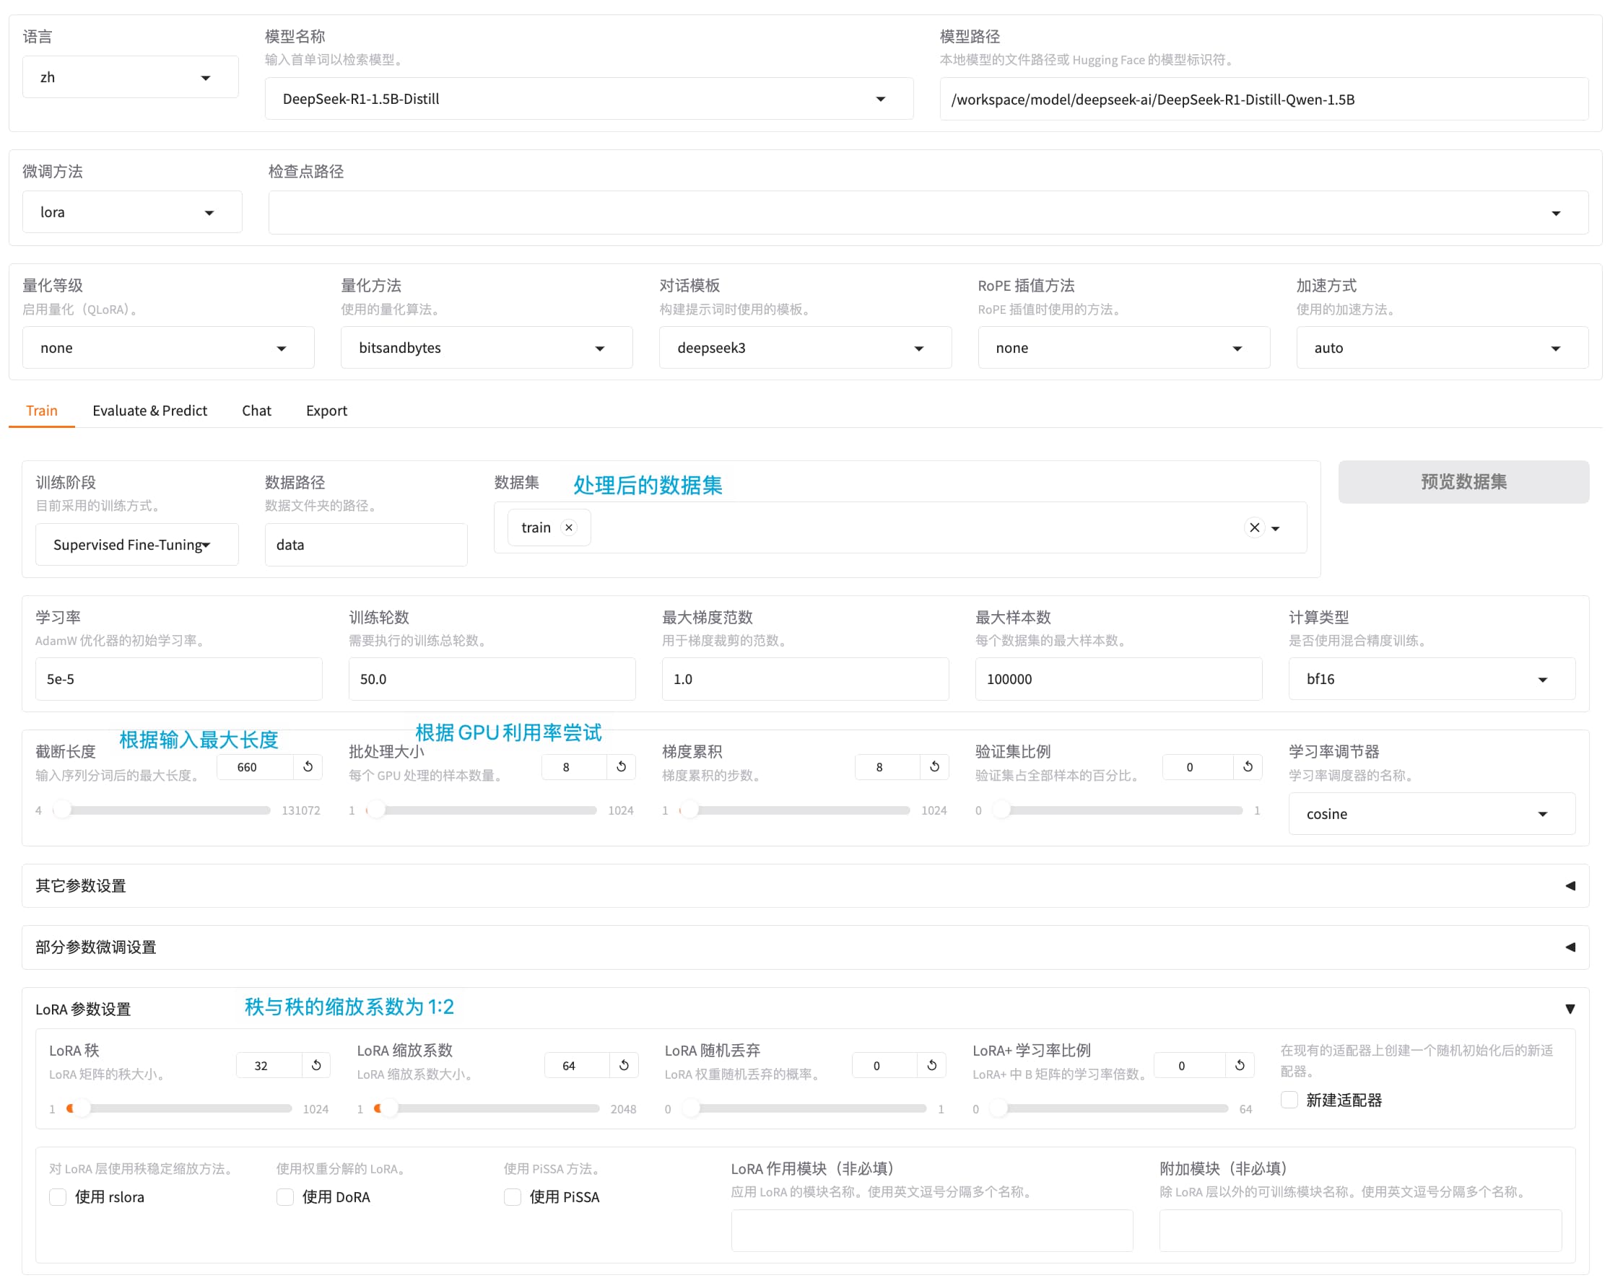This screenshot has height=1283, width=1610.
Task: Reset the LoRA 缩放系数 value with its reset icon
Action: (625, 1065)
